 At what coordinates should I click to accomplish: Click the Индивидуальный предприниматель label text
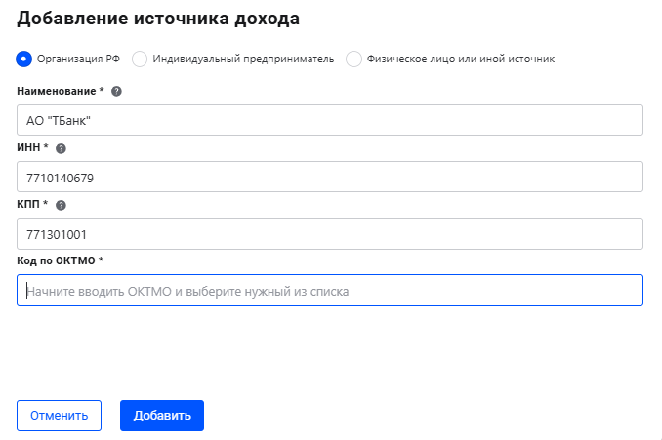click(x=244, y=59)
